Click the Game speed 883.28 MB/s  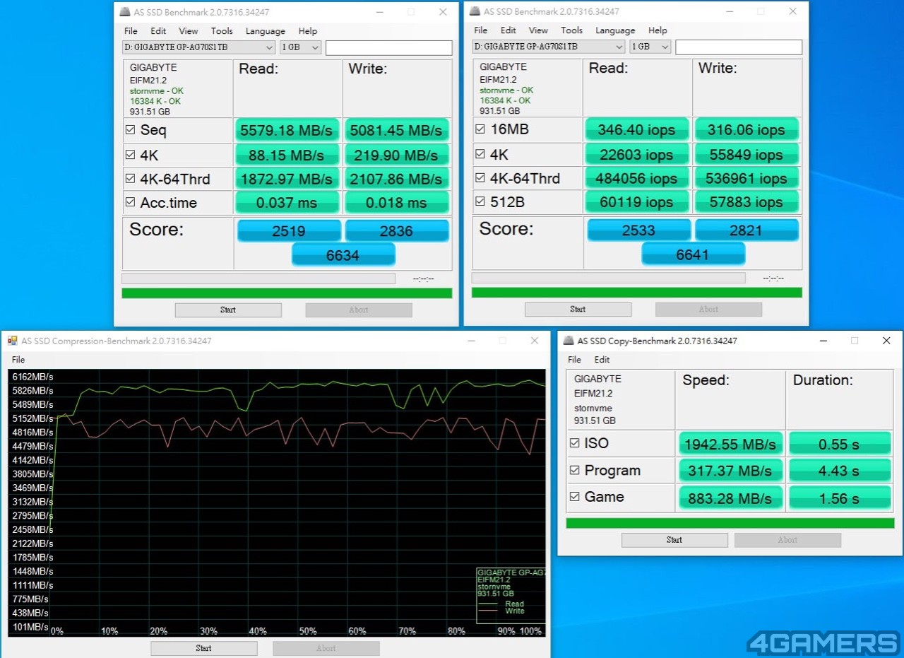pos(730,498)
